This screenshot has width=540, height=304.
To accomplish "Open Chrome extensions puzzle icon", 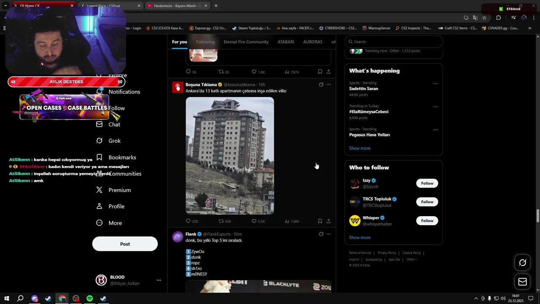I will tap(499, 18).
